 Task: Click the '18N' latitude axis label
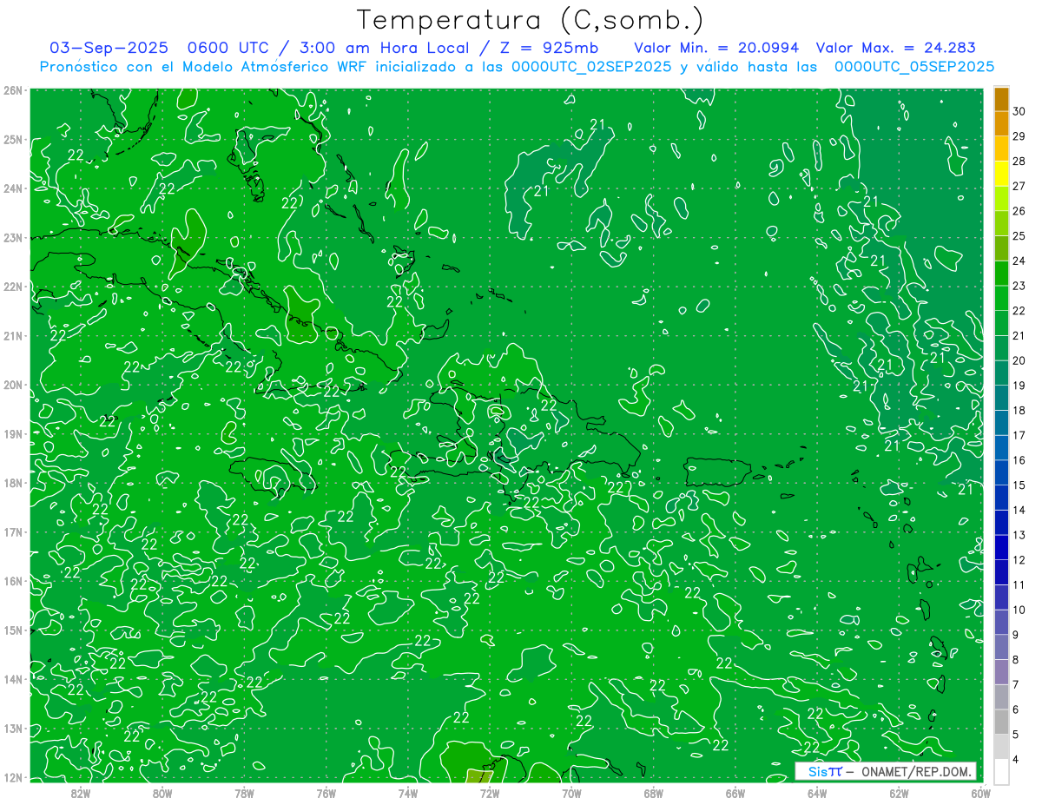[x=12, y=483]
